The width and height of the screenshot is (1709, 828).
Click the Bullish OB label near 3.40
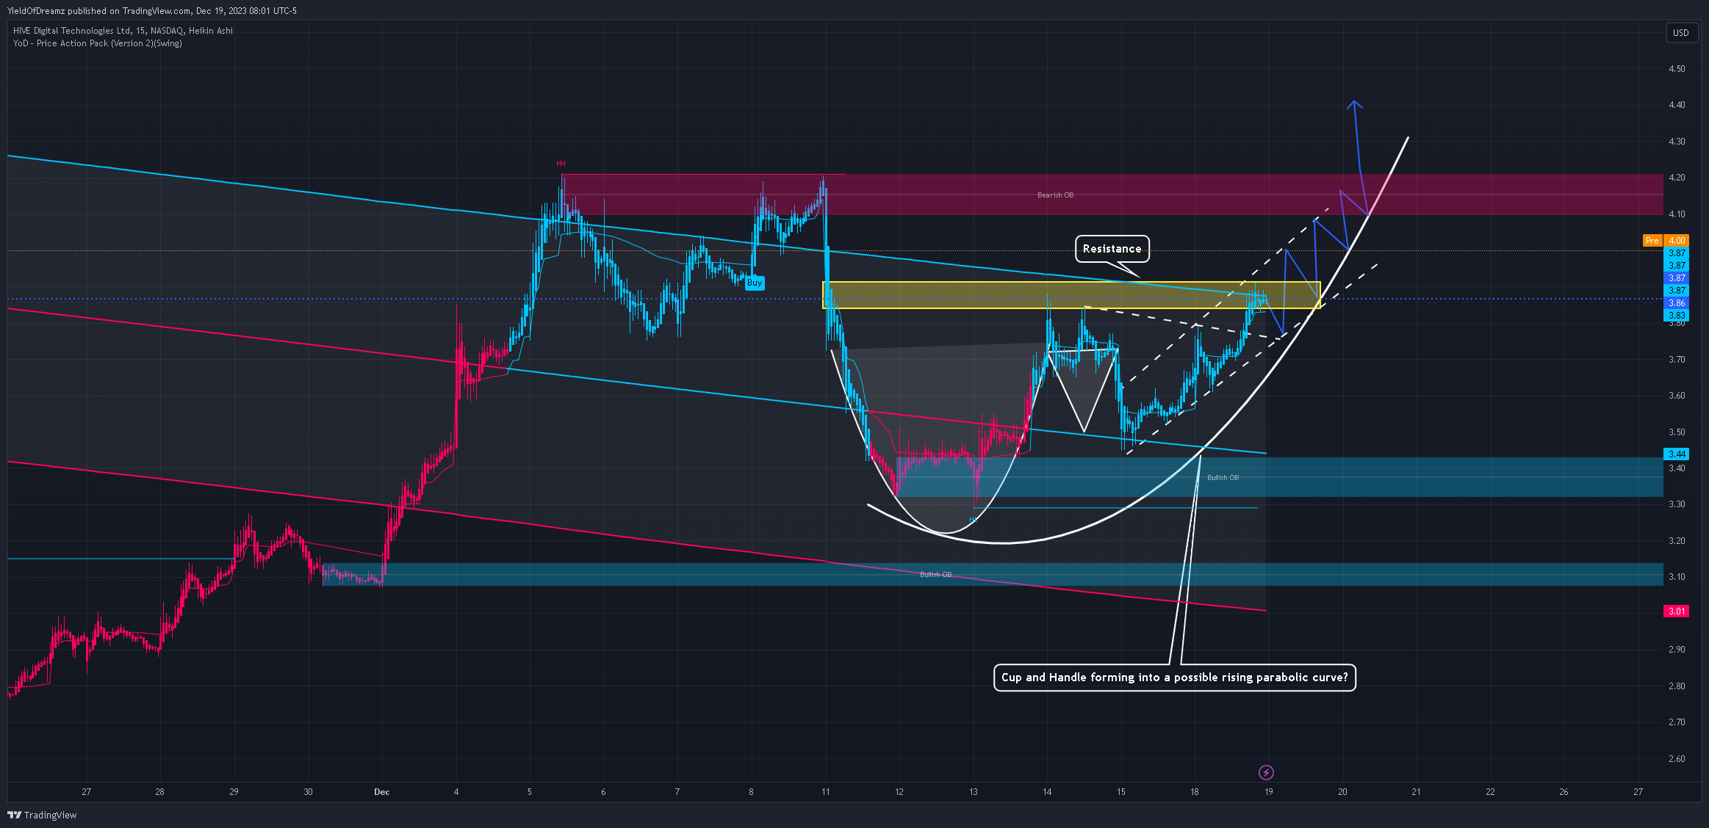pyautogui.click(x=1223, y=477)
